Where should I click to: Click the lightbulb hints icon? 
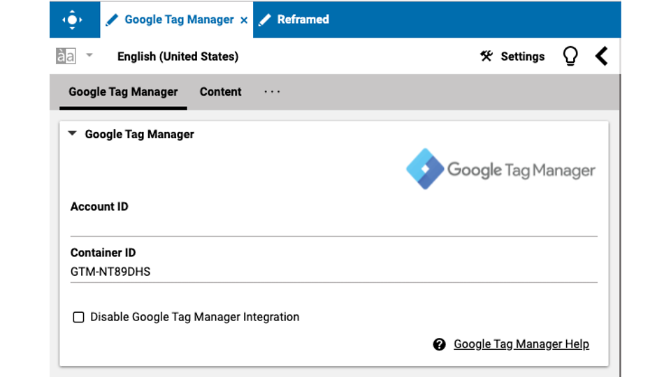coord(570,57)
